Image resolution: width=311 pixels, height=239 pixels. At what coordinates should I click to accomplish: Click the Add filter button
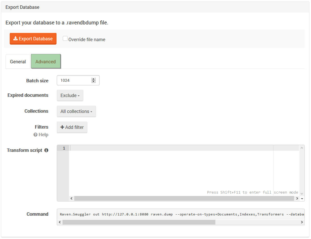(72, 127)
